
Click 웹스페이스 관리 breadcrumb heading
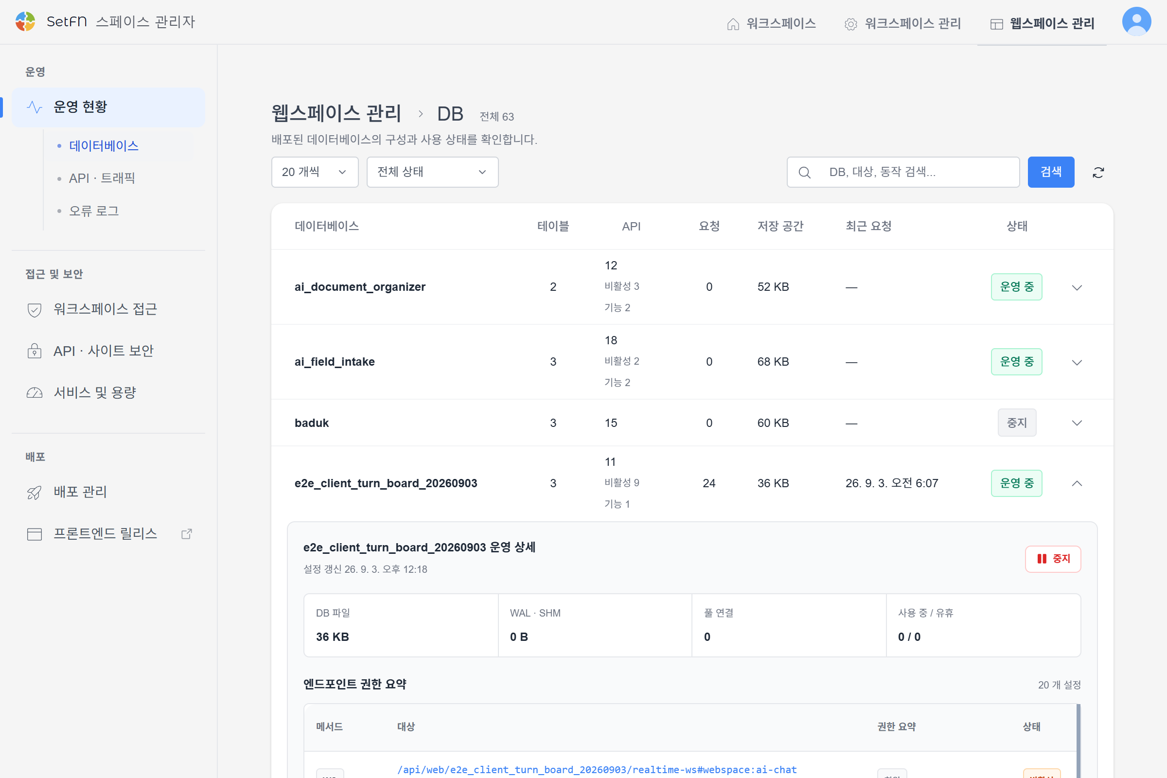(x=336, y=114)
